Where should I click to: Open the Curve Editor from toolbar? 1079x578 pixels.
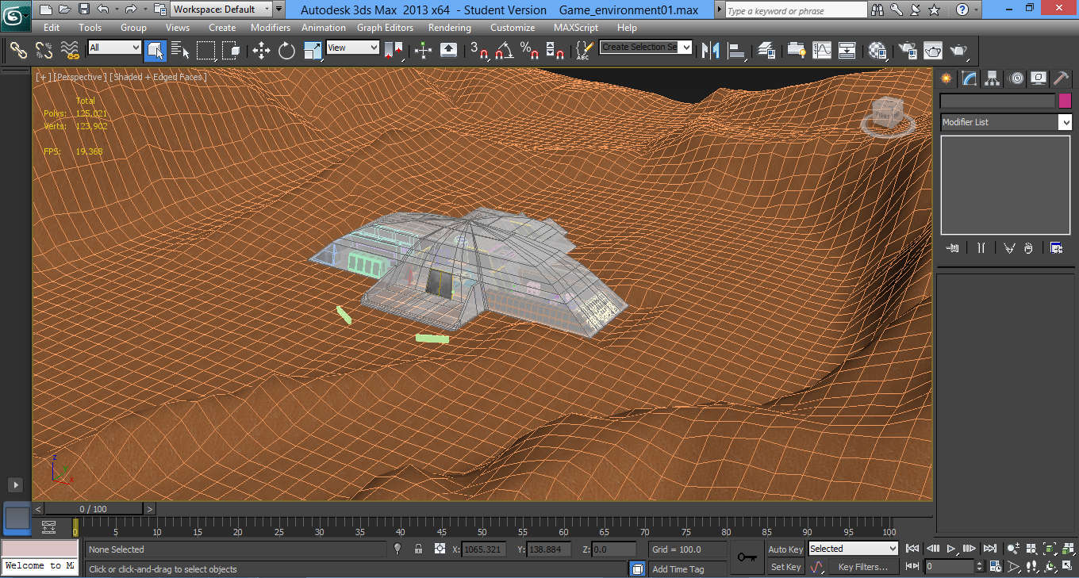pos(822,51)
